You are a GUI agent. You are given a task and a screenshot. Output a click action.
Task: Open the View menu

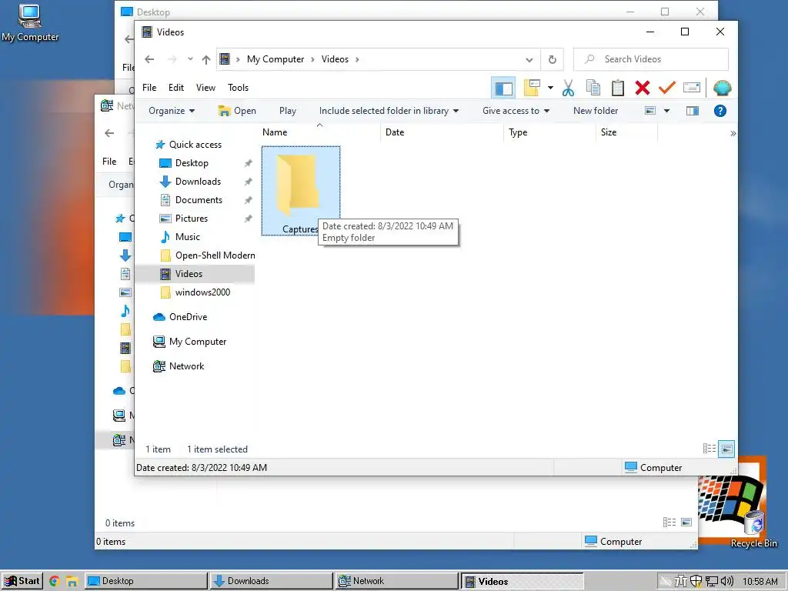click(x=205, y=88)
